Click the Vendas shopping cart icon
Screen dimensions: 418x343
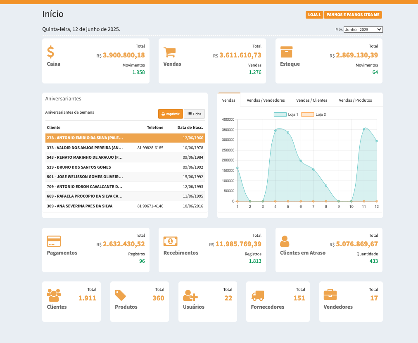coord(169,52)
